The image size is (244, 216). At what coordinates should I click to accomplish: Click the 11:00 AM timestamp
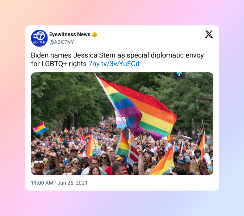(42, 183)
